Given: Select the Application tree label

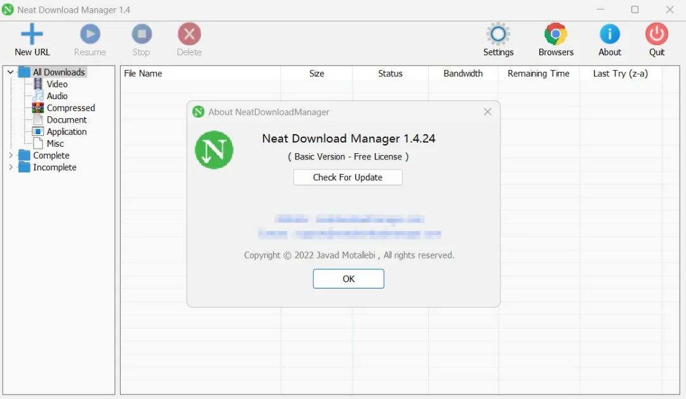Looking at the screenshot, I should point(67,132).
